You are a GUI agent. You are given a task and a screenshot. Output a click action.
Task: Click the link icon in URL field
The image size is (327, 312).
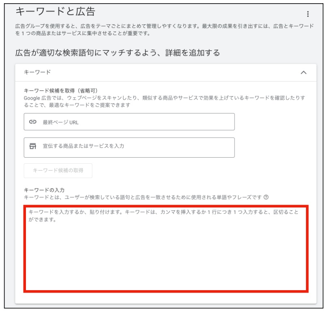(x=33, y=122)
